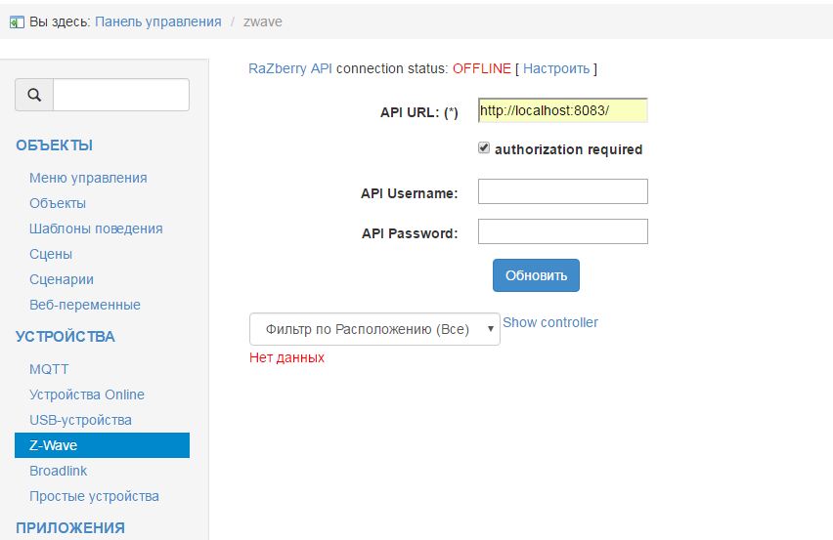
Task: Click the sidebar search text box
Action: (120, 95)
